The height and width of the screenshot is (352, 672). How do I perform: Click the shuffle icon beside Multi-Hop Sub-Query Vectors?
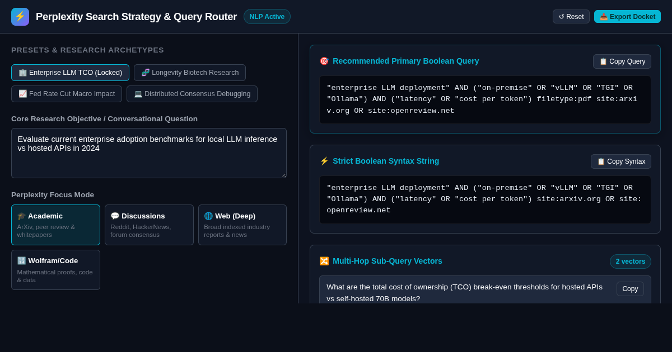coord(324,261)
